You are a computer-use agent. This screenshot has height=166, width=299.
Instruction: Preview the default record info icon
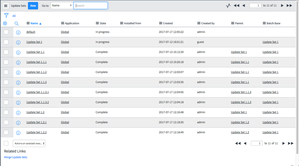point(18,32)
